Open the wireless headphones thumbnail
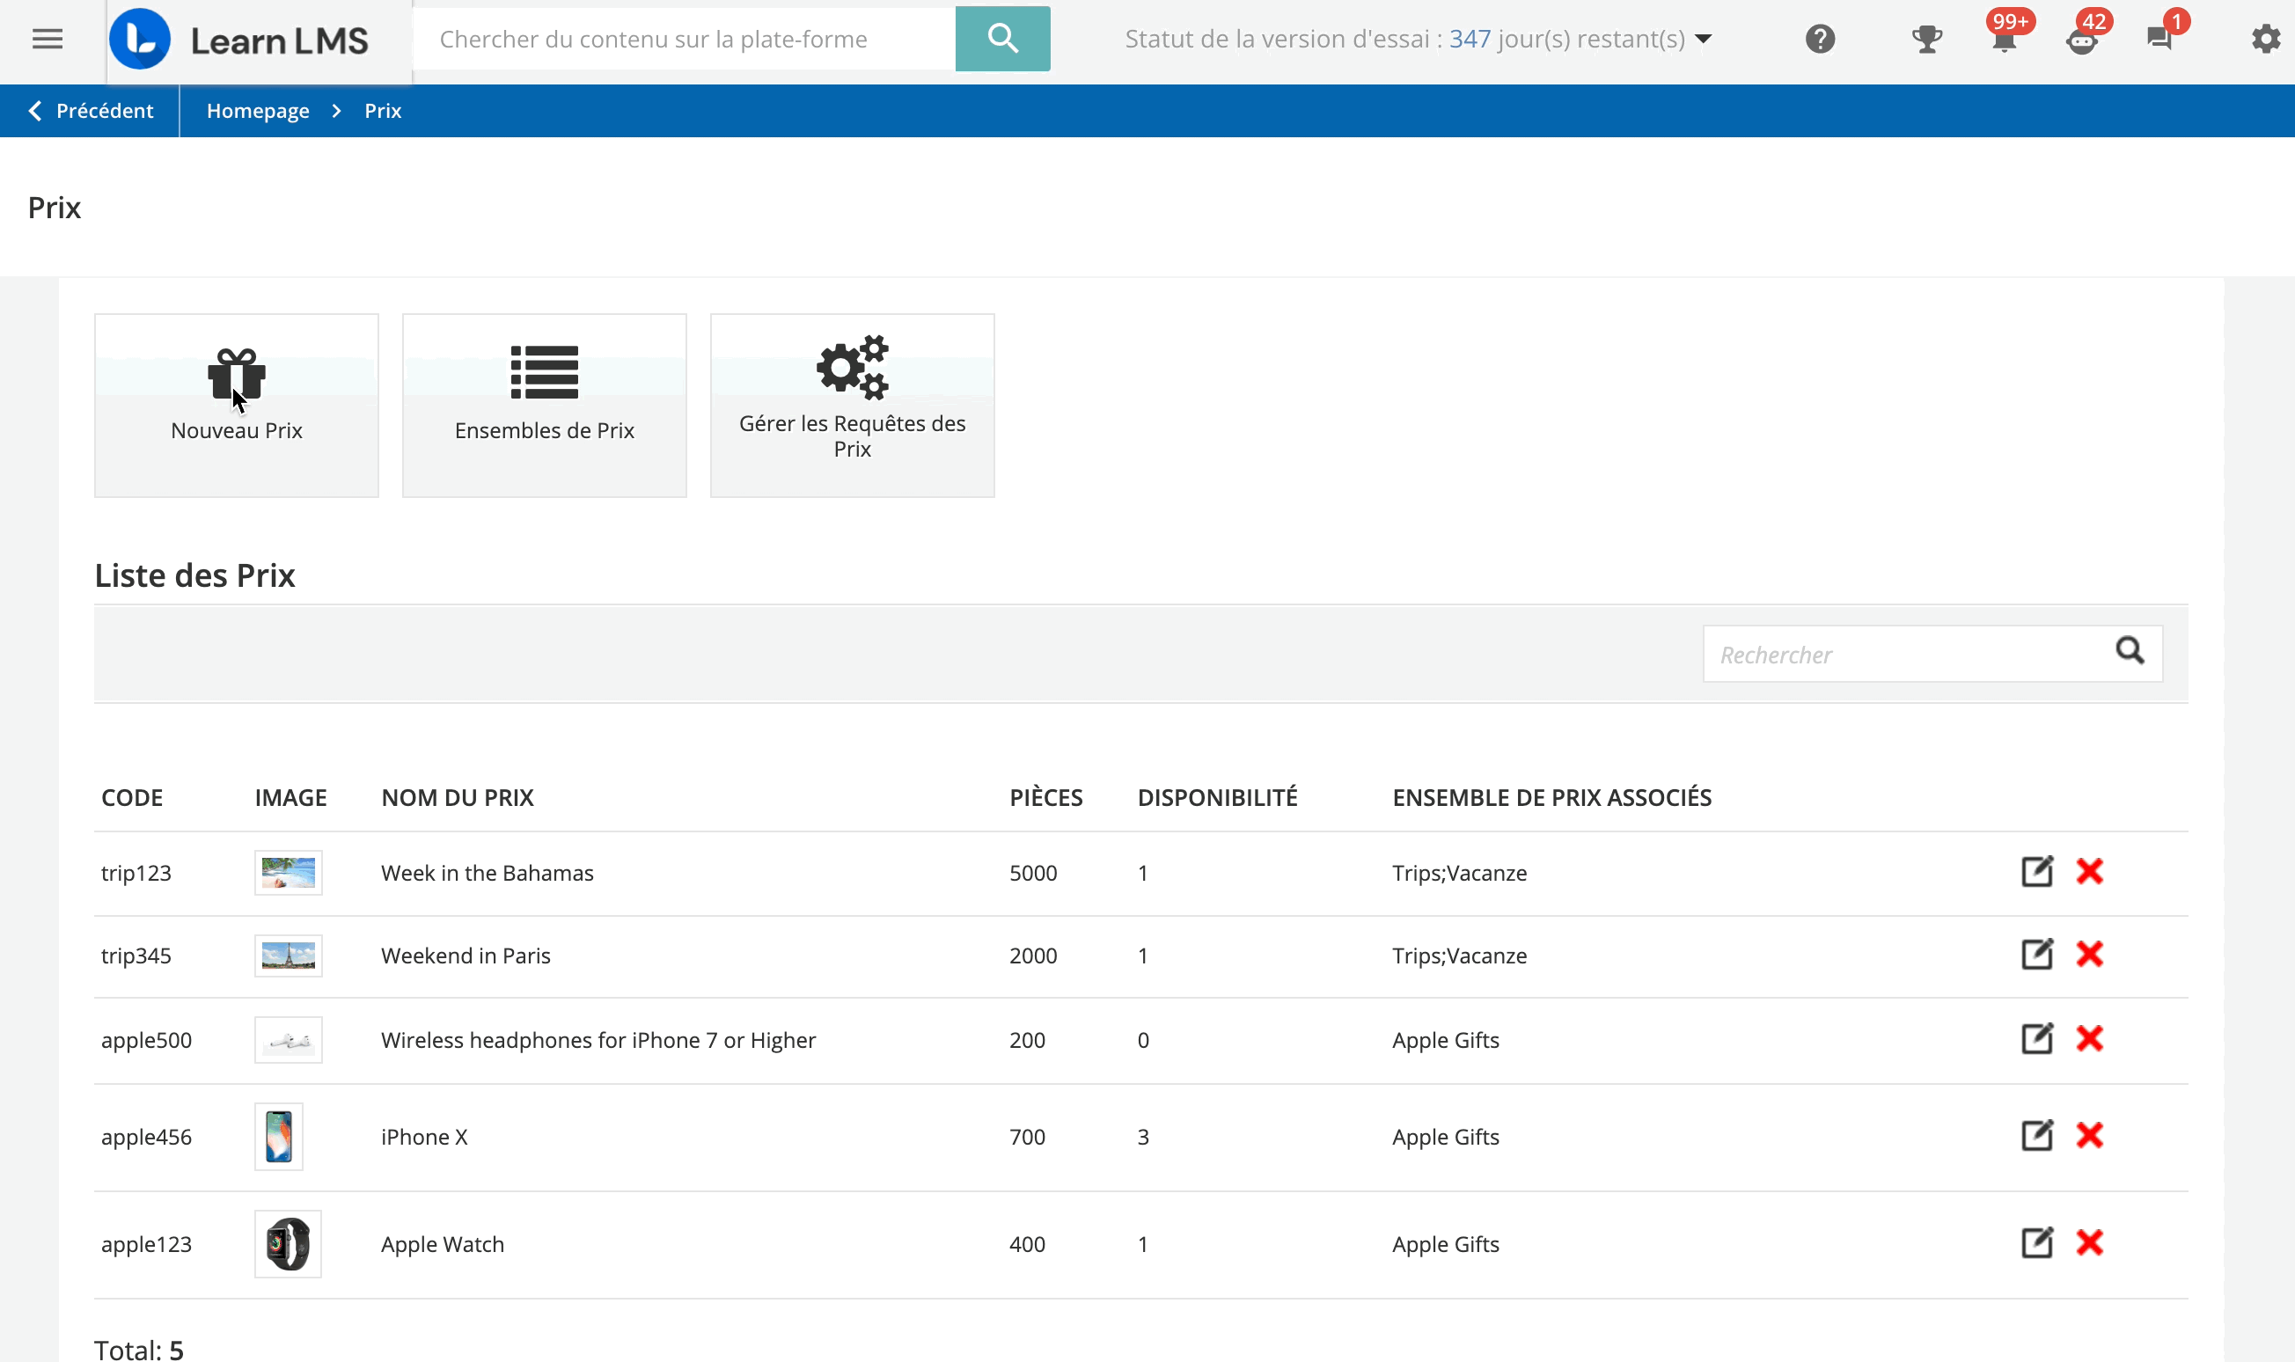Image resolution: width=2295 pixels, height=1362 pixels. [x=288, y=1040]
